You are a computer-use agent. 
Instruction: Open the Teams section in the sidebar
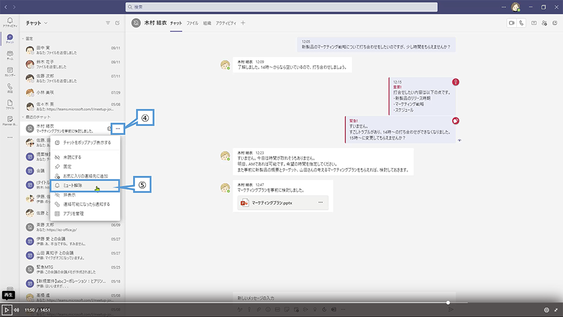tap(10, 54)
